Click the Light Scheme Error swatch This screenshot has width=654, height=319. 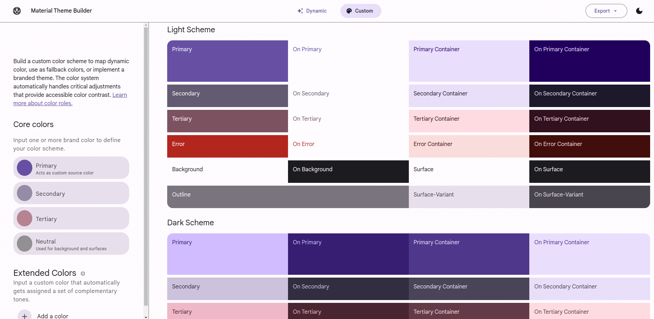227,146
